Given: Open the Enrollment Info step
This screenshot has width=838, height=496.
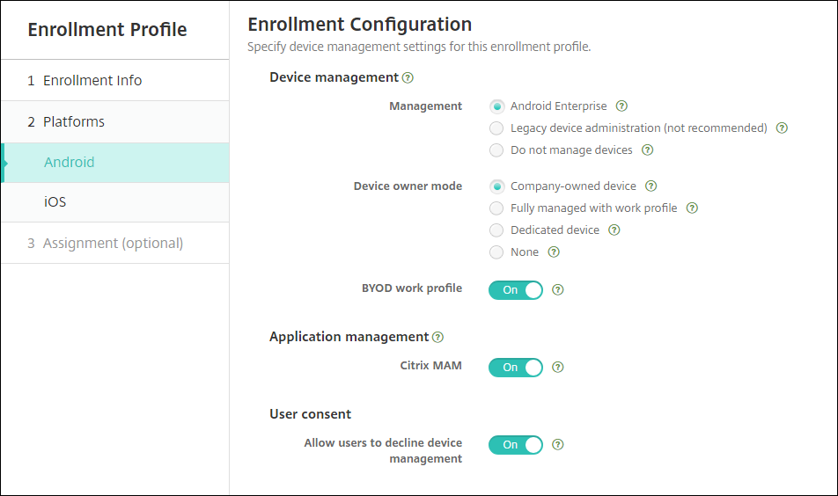Looking at the screenshot, I should click(92, 80).
